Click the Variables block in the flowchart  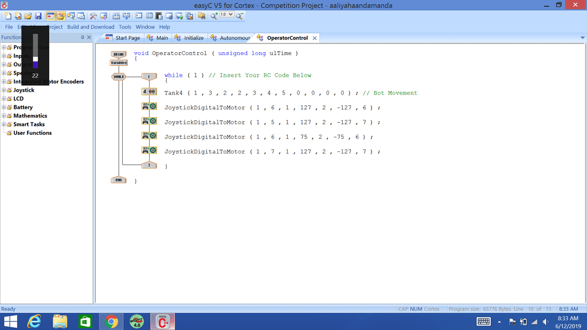coord(119,63)
